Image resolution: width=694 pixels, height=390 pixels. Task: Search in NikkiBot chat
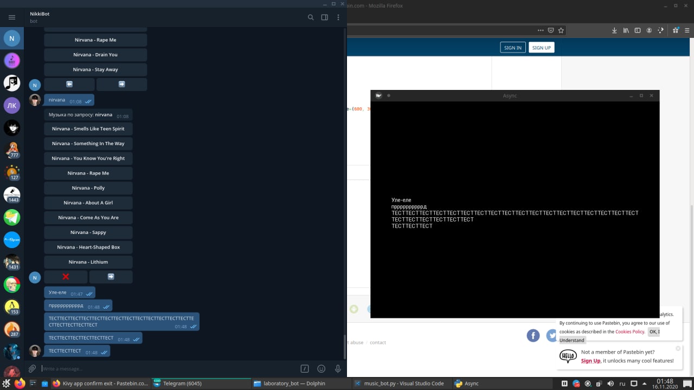click(x=311, y=17)
